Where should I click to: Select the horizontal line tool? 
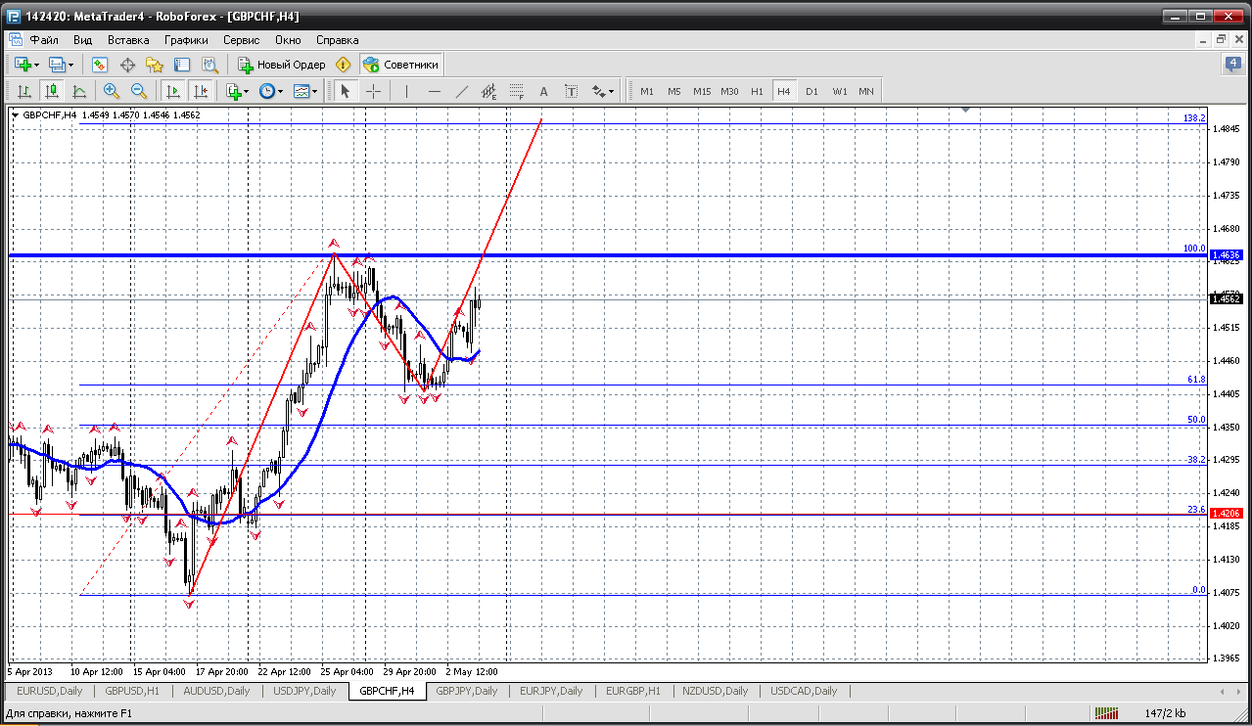(x=435, y=91)
